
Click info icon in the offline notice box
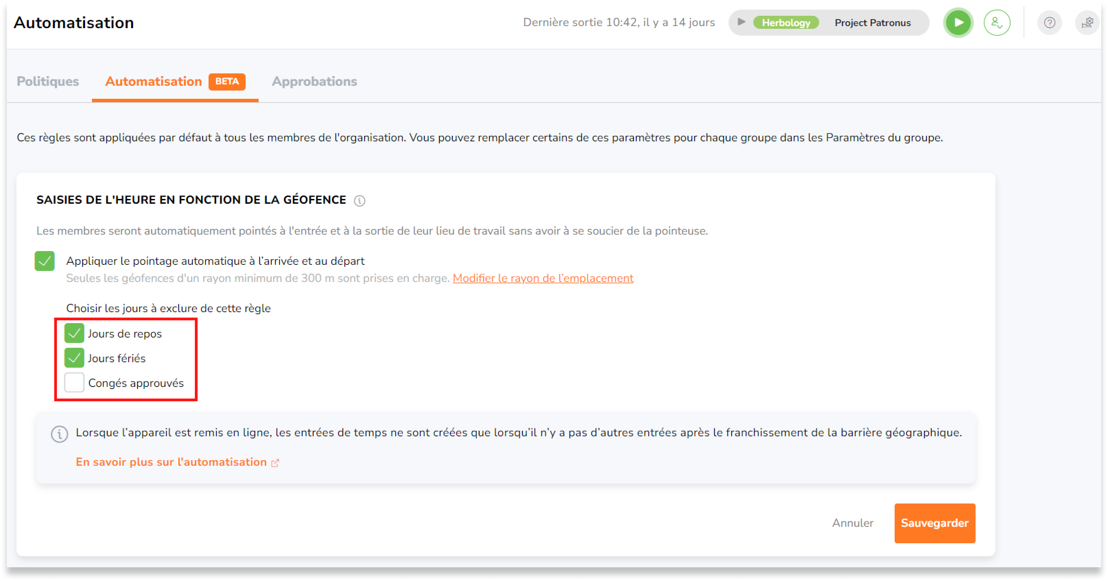coord(59,434)
